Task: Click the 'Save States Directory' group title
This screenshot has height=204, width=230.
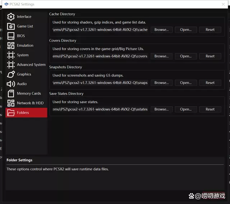Action: click(x=66, y=94)
